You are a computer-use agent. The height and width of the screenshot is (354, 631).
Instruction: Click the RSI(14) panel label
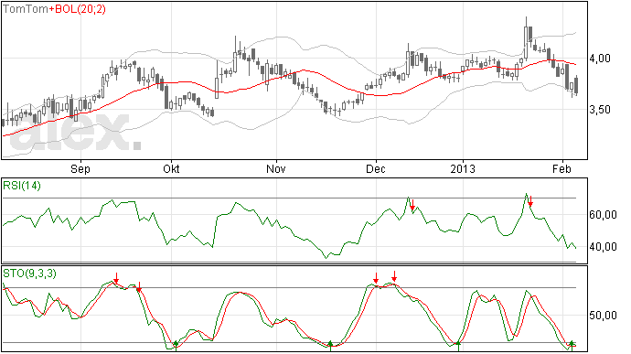(22, 186)
